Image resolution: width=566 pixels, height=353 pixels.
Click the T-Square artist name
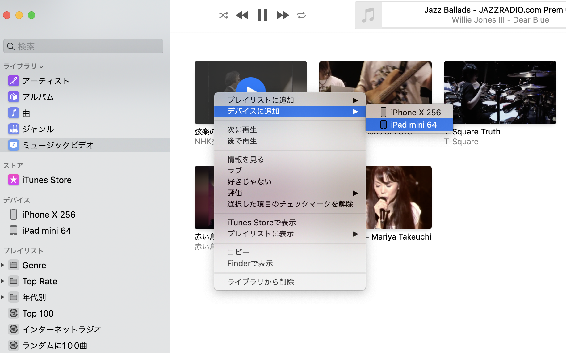click(x=461, y=142)
